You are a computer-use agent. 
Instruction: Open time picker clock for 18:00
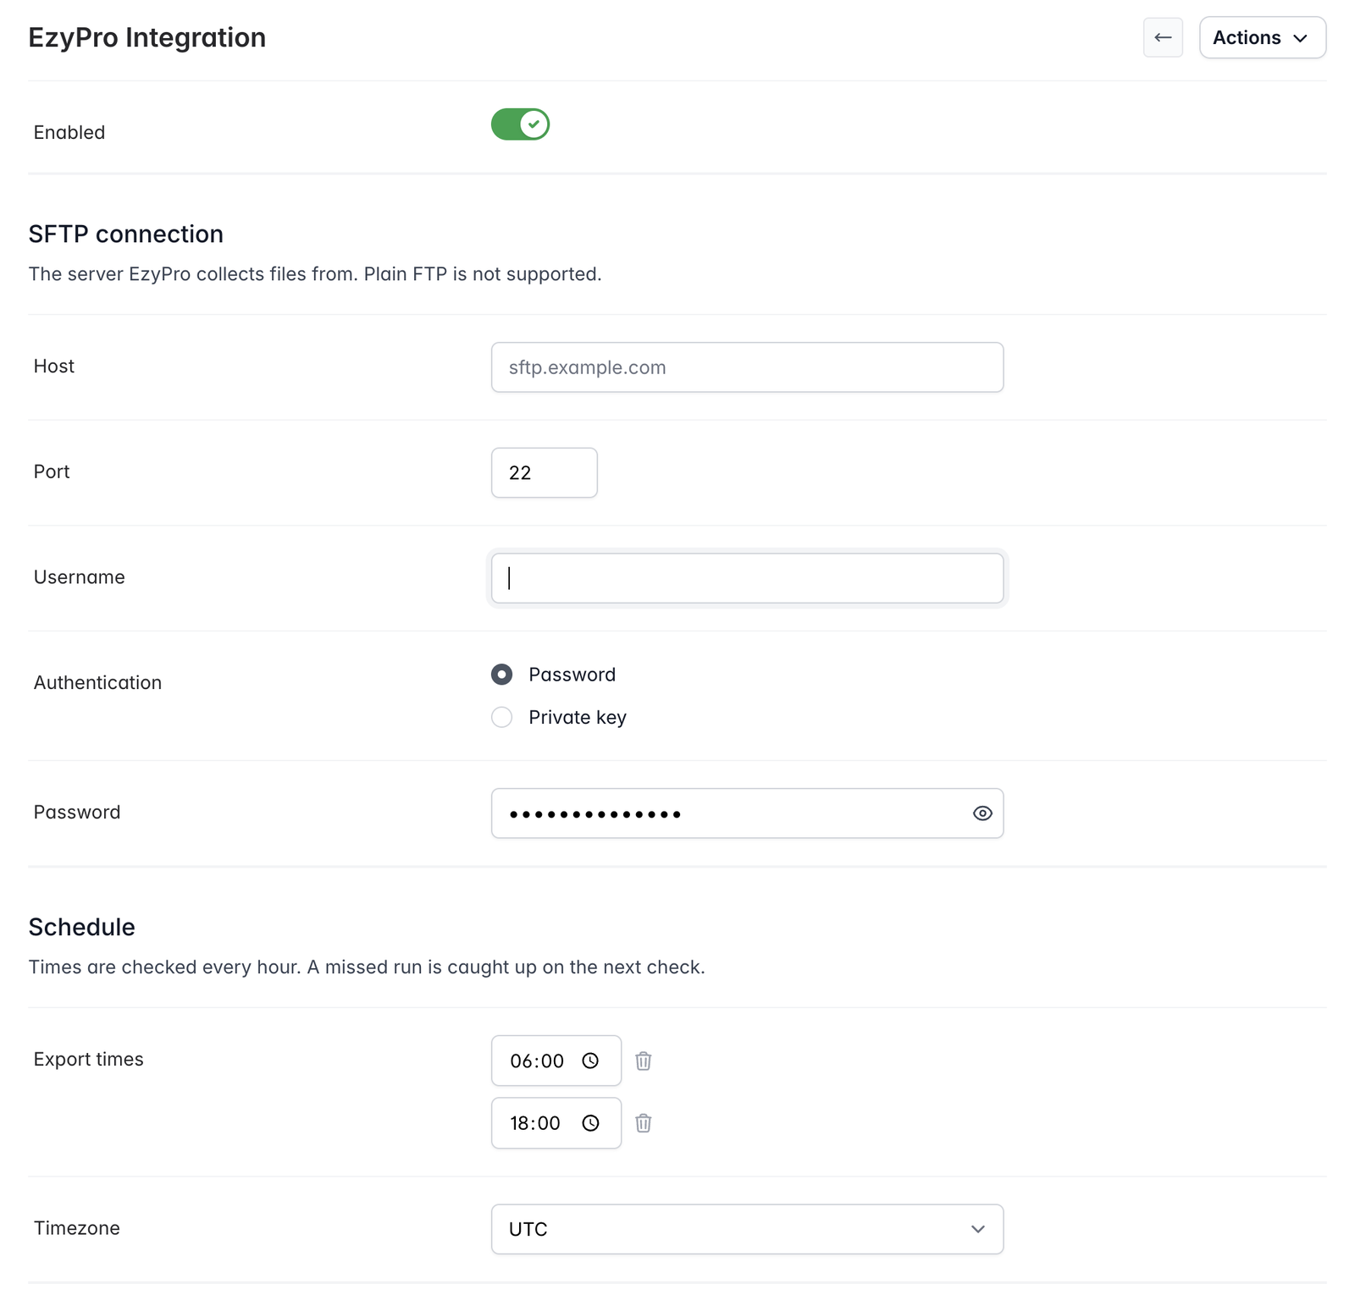(590, 1123)
